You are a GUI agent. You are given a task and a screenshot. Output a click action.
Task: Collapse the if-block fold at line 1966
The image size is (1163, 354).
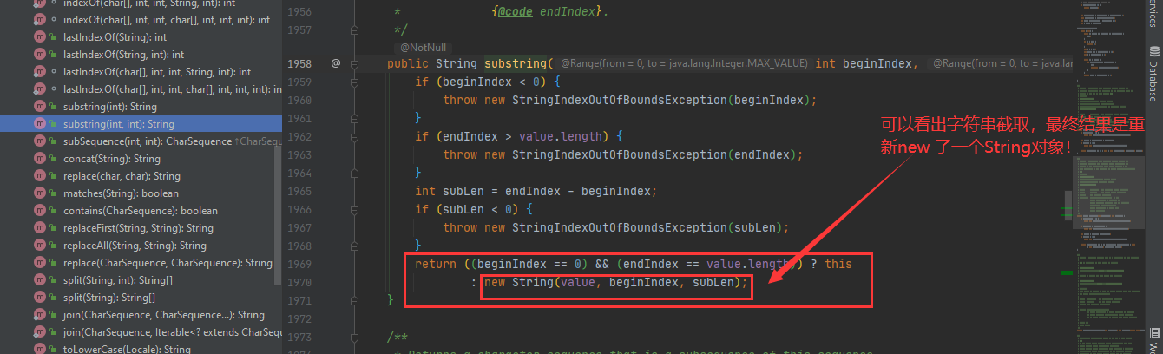tap(354, 209)
